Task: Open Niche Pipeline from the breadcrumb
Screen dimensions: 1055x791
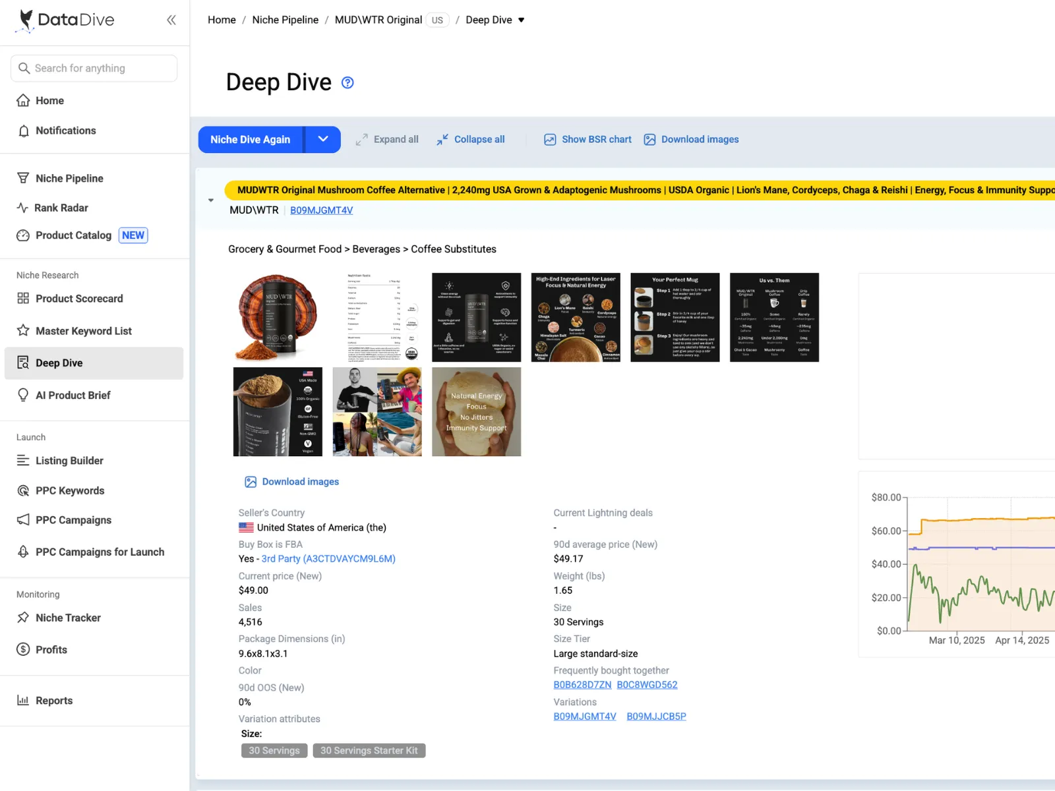Action: click(x=285, y=20)
